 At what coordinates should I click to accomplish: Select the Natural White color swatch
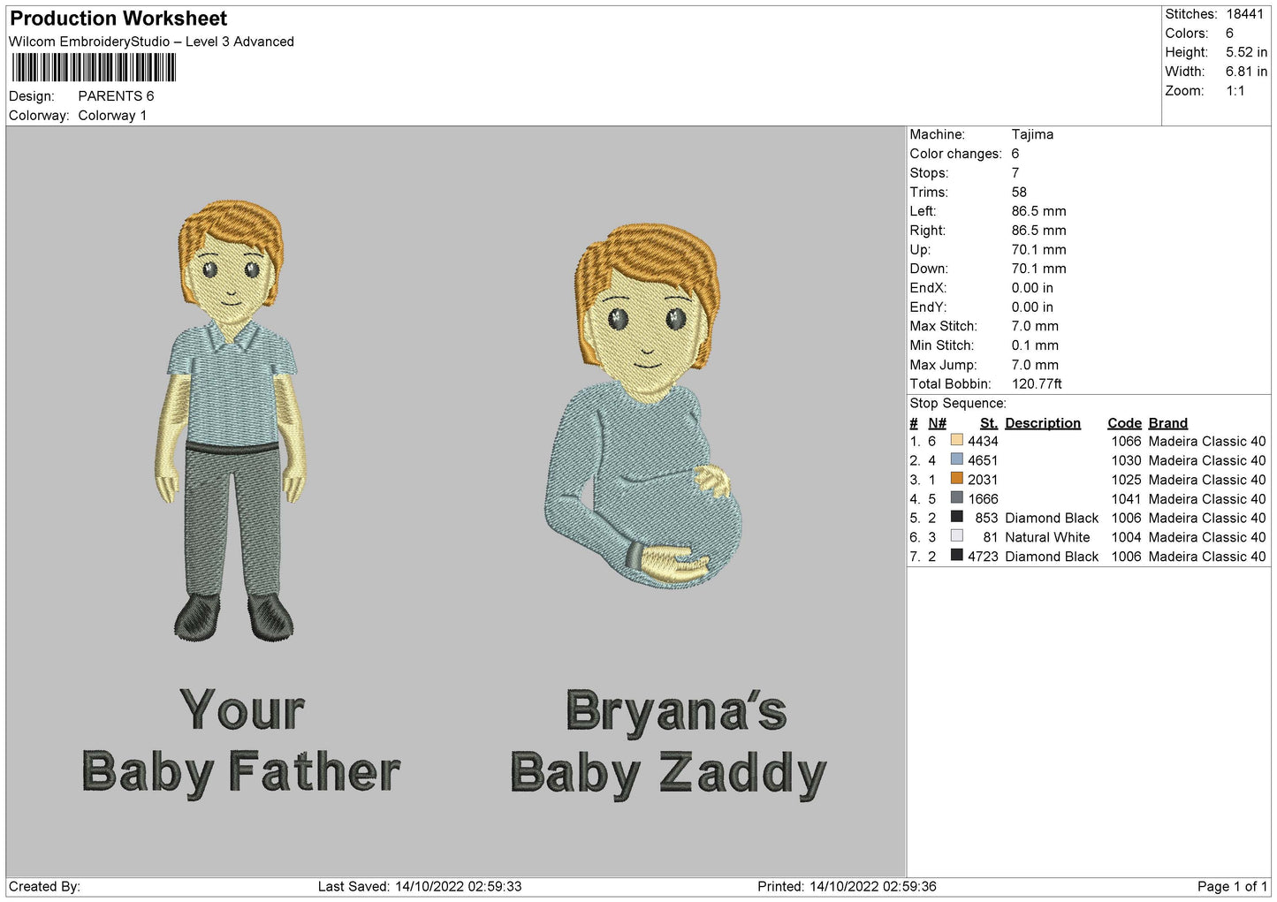pyautogui.click(x=956, y=536)
